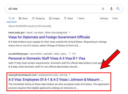Select the All results tab
The image size is (128, 94).
click(x=12, y=18)
